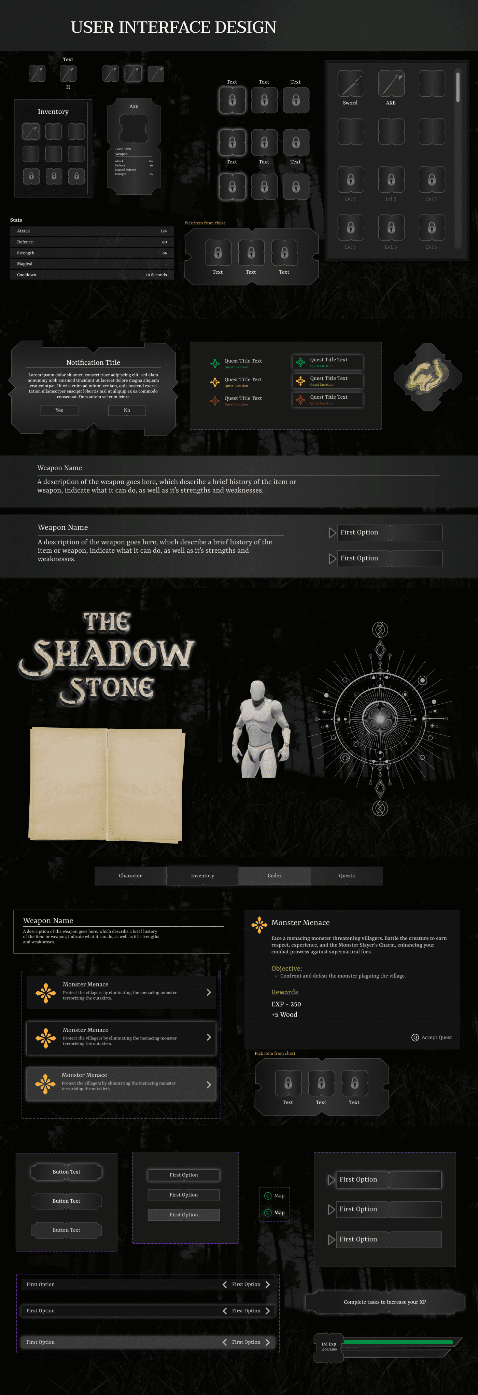
Task: Expand the first Monster Menace quest chevron
Action: (209, 992)
